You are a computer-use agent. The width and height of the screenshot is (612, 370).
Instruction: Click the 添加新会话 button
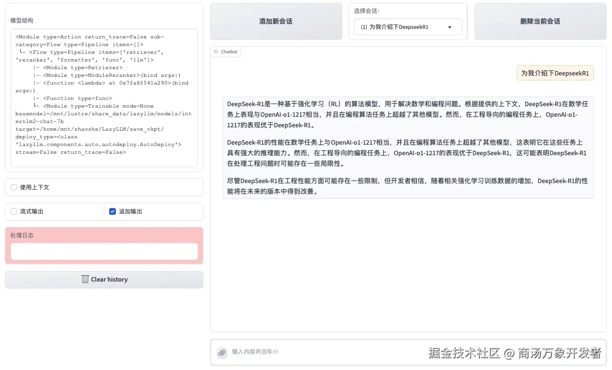pos(276,21)
